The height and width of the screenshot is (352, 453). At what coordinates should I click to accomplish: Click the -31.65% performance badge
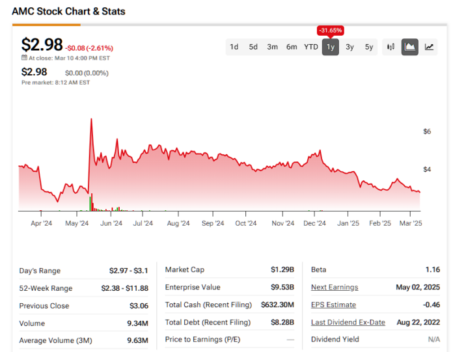pyautogui.click(x=331, y=31)
